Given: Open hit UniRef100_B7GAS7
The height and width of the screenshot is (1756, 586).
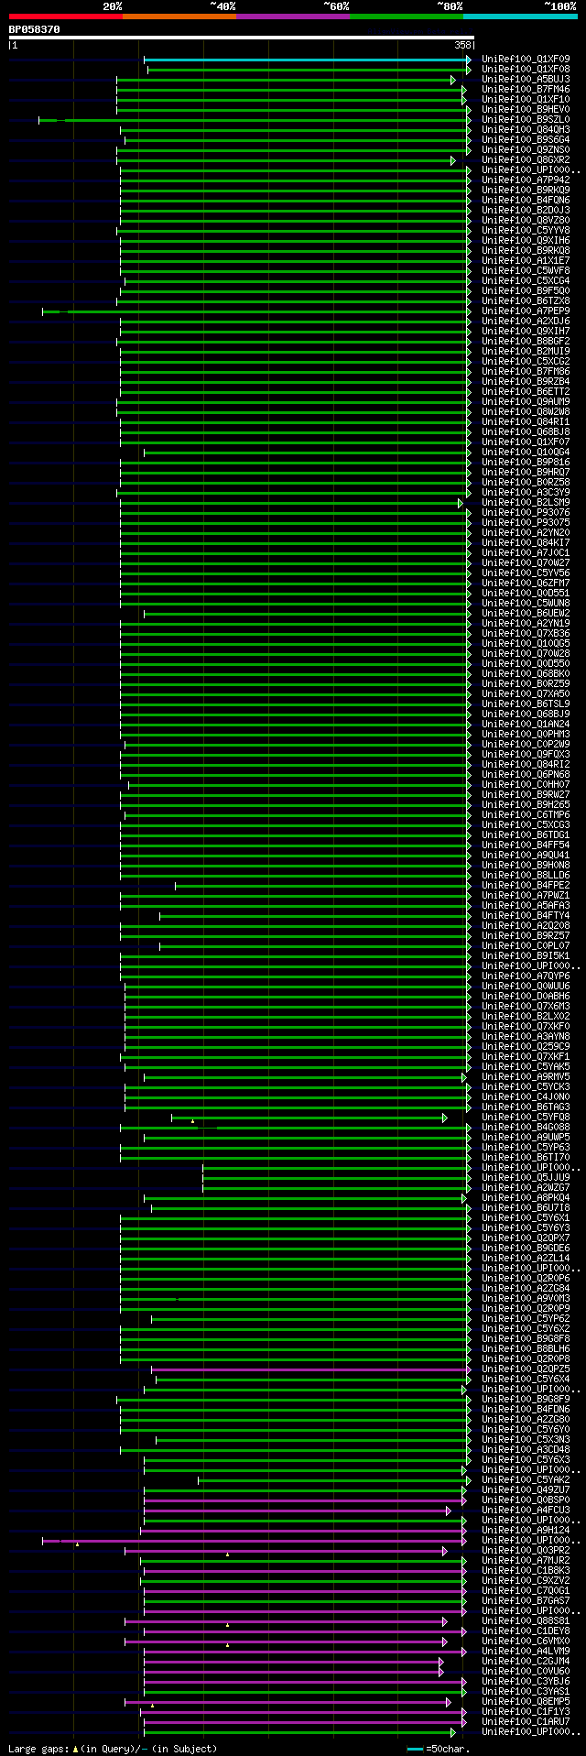Looking at the screenshot, I should (526, 1600).
